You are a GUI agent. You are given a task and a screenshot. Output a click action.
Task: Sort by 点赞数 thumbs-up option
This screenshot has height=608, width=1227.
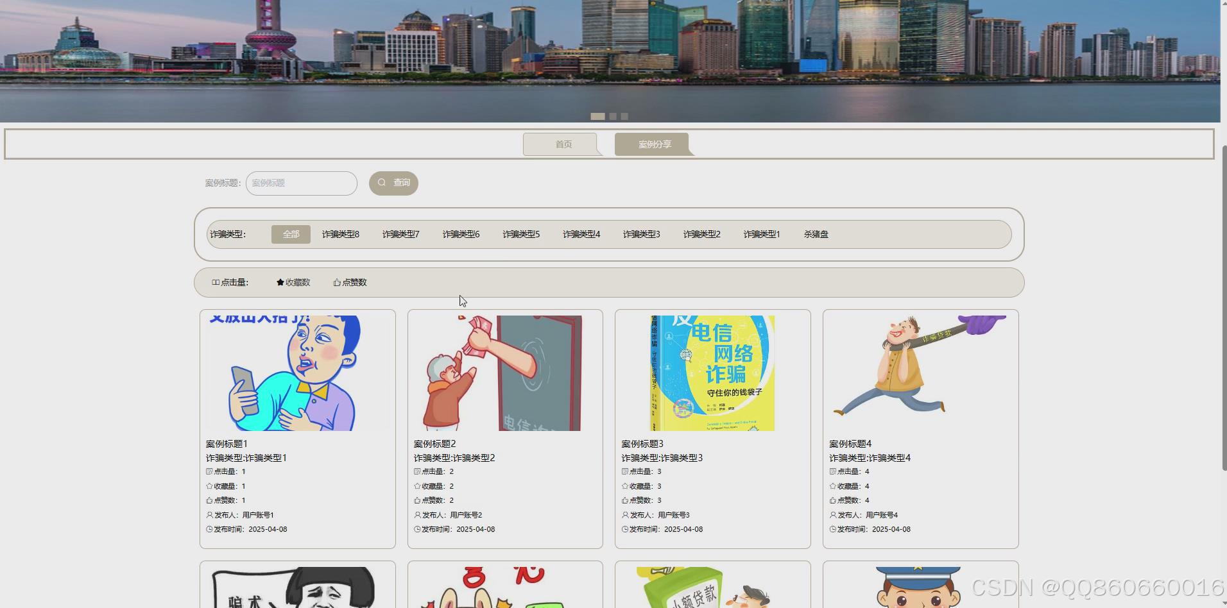350,283
